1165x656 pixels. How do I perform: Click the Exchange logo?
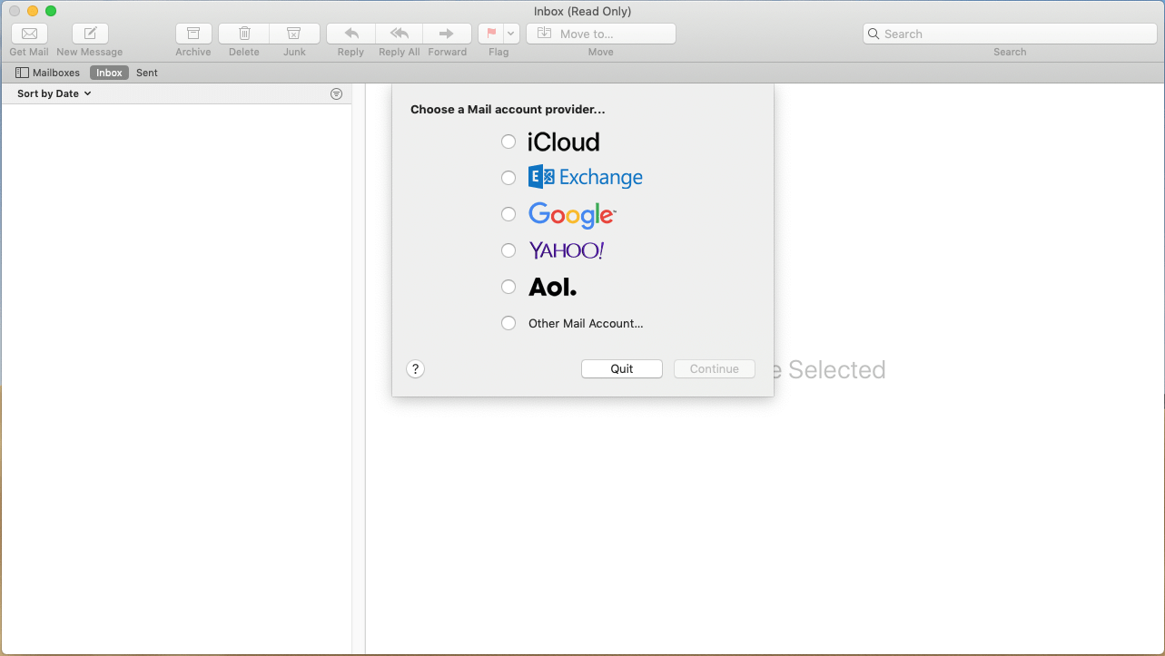click(586, 177)
